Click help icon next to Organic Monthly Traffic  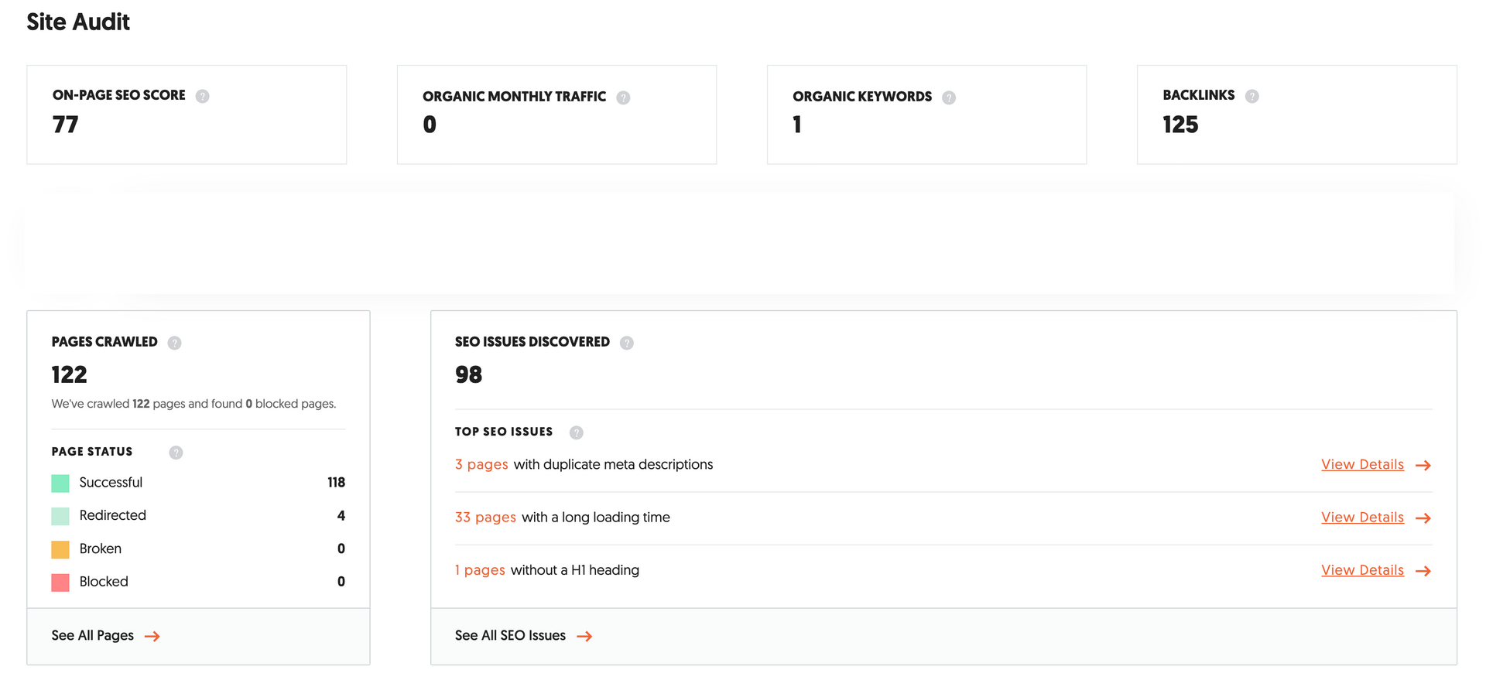(x=623, y=97)
